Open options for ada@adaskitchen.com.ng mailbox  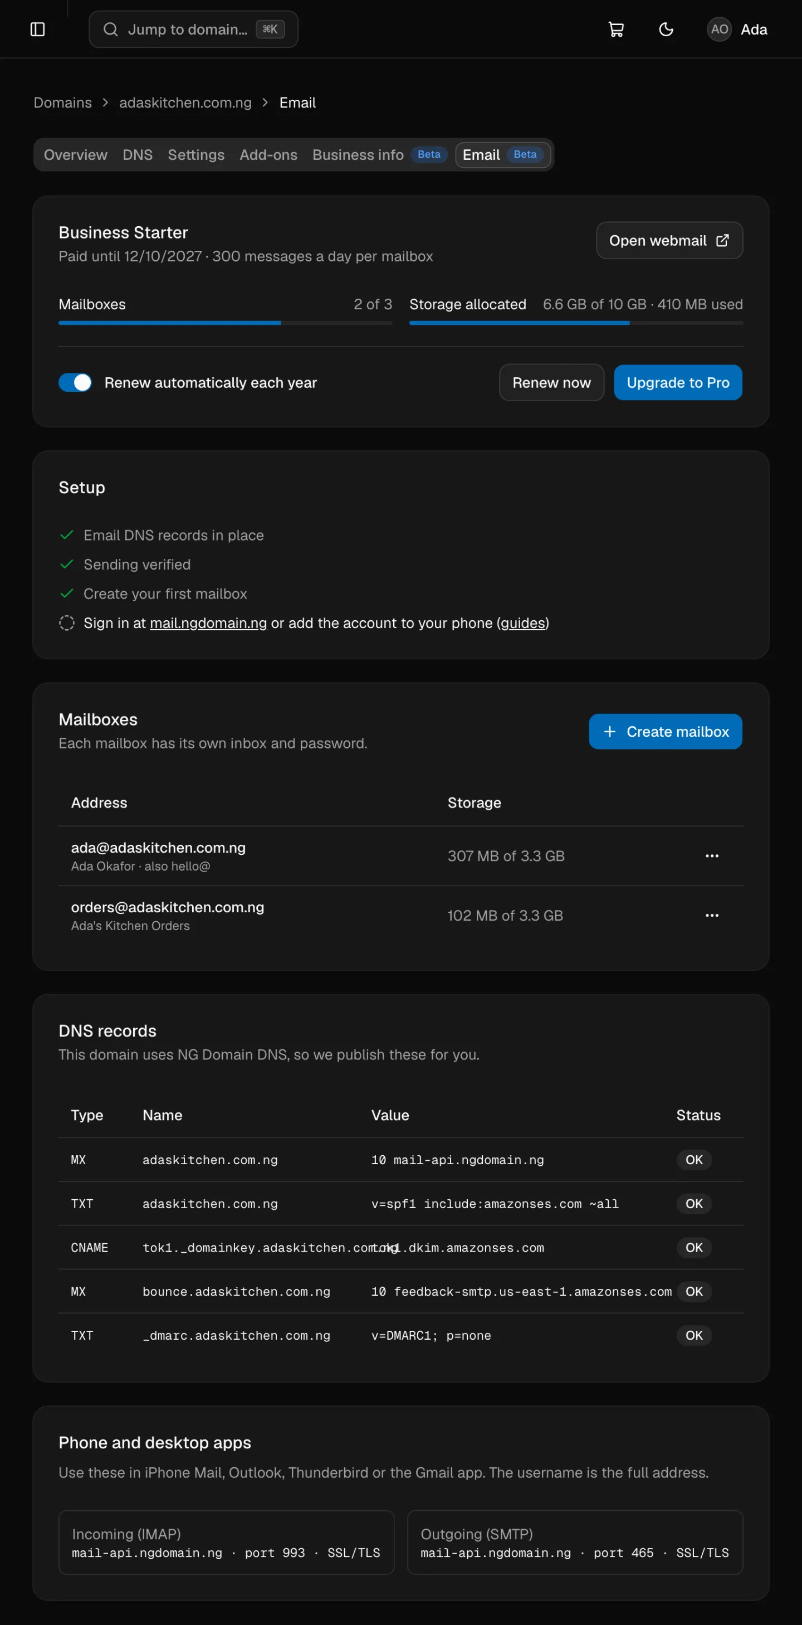(712, 856)
